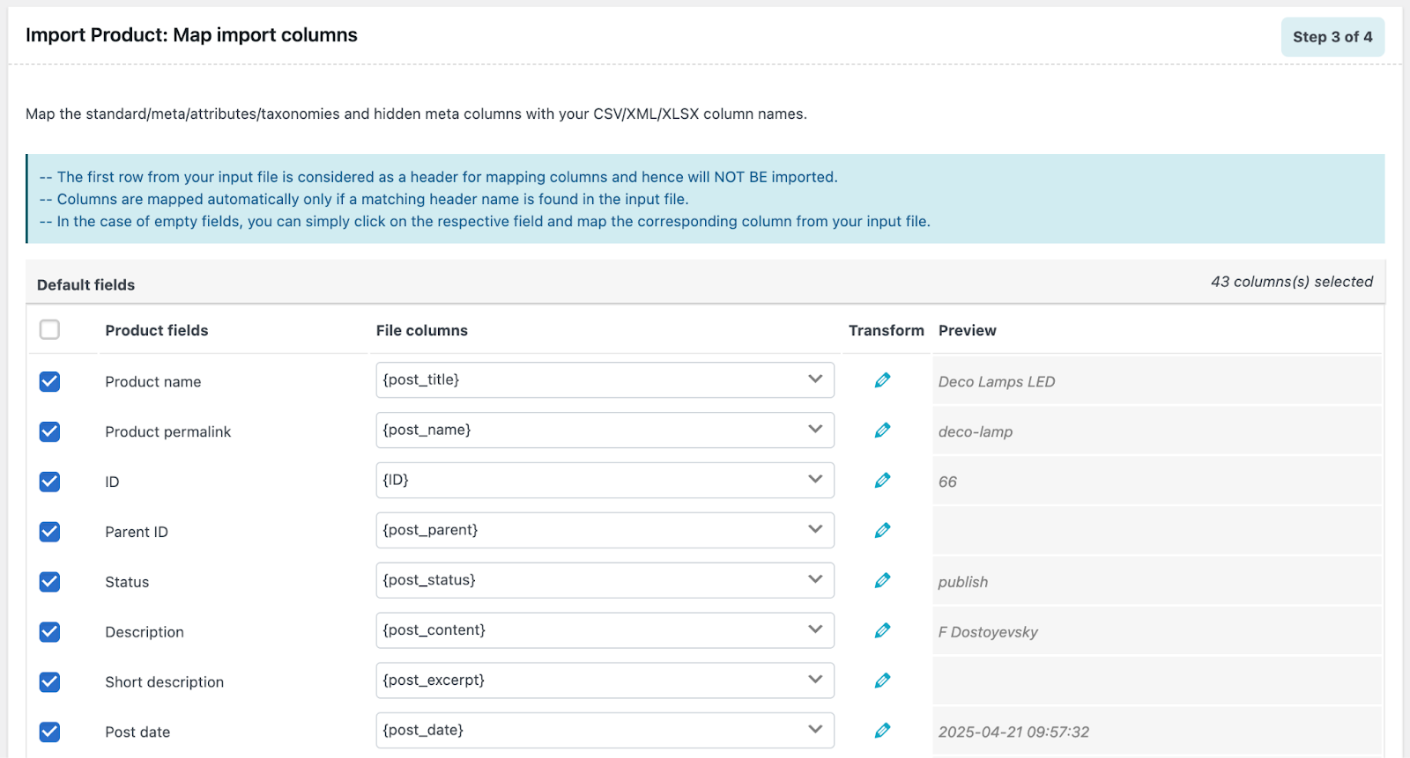1410x758 pixels.
Task: Expand the {post_excerpt} dropdown
Action: coord(605,681)
